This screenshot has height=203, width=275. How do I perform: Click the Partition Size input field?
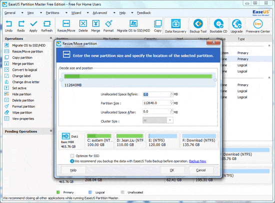(x=156, y=103)
